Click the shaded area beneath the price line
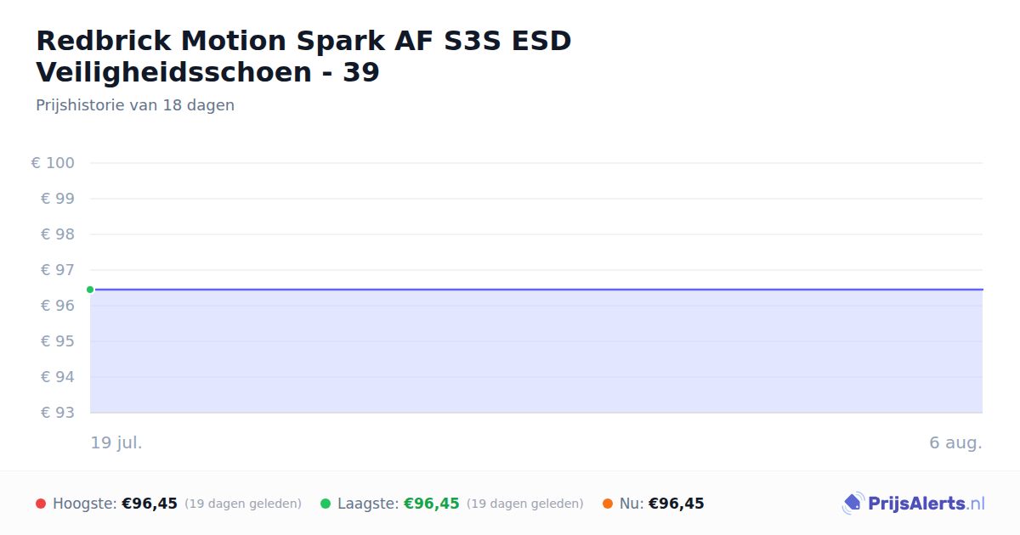The image size is (1020, 535). 536,352
